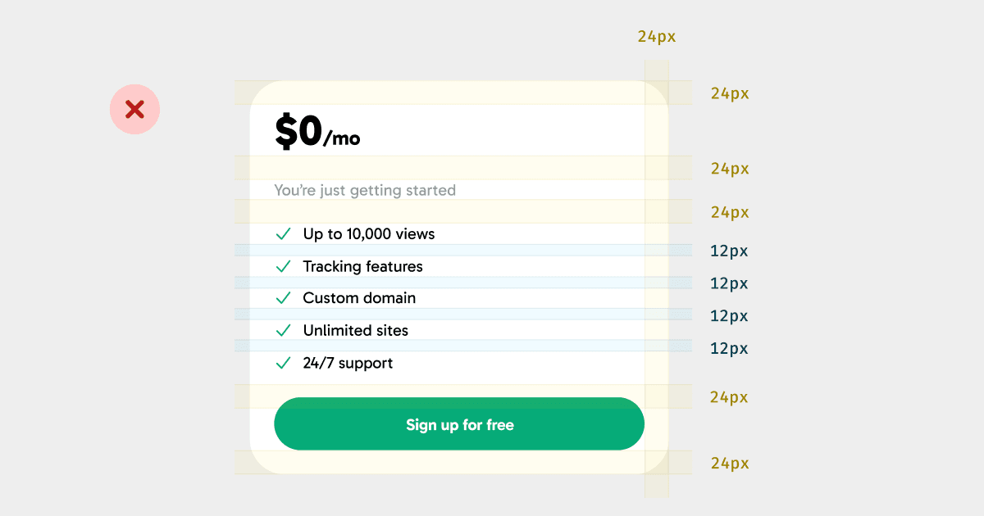This screenshot has width=984, height=516.
Task: Select the "Unlimited sites" list item text
Action: click(x=355, y=330)
